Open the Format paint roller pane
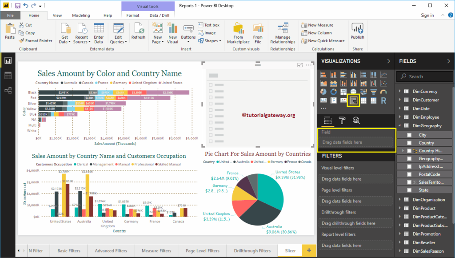 pos(342,120)
